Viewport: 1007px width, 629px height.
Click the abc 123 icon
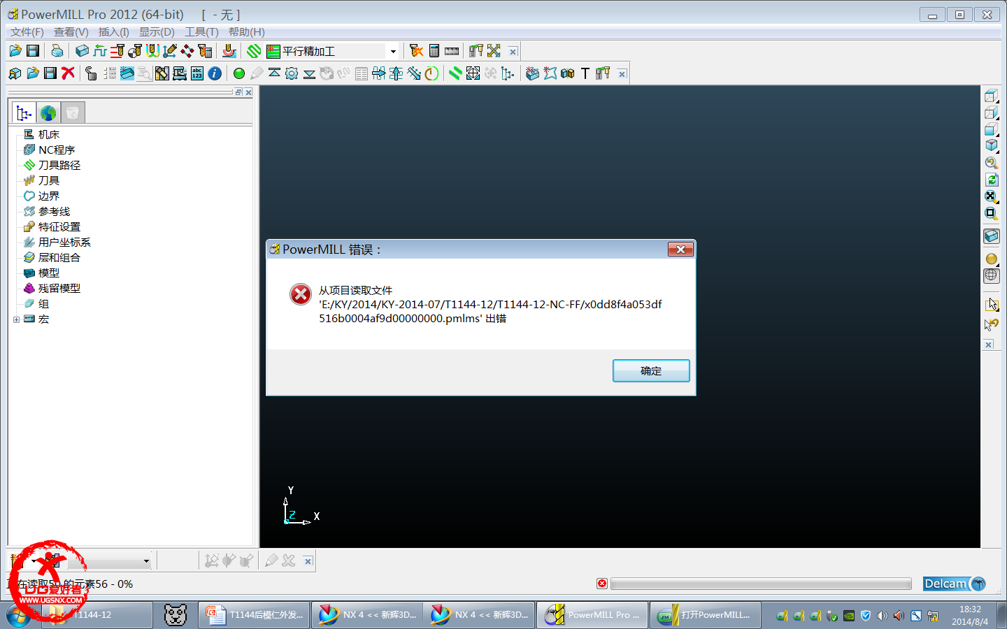197,73
